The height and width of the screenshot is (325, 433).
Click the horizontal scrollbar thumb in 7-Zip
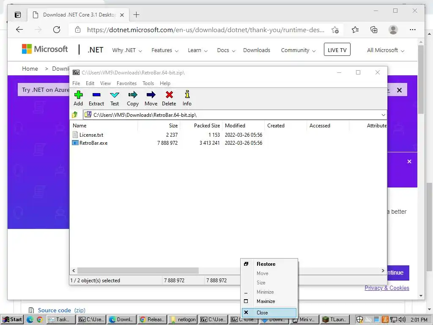[x=138, y=270]
